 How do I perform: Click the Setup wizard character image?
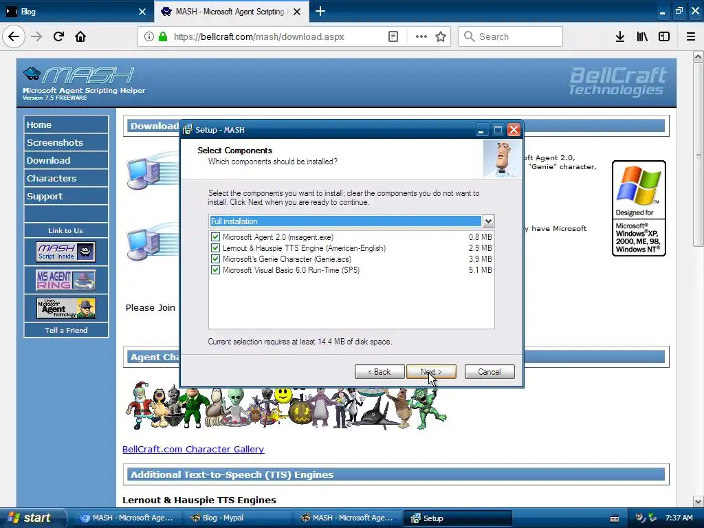point(503,159)
